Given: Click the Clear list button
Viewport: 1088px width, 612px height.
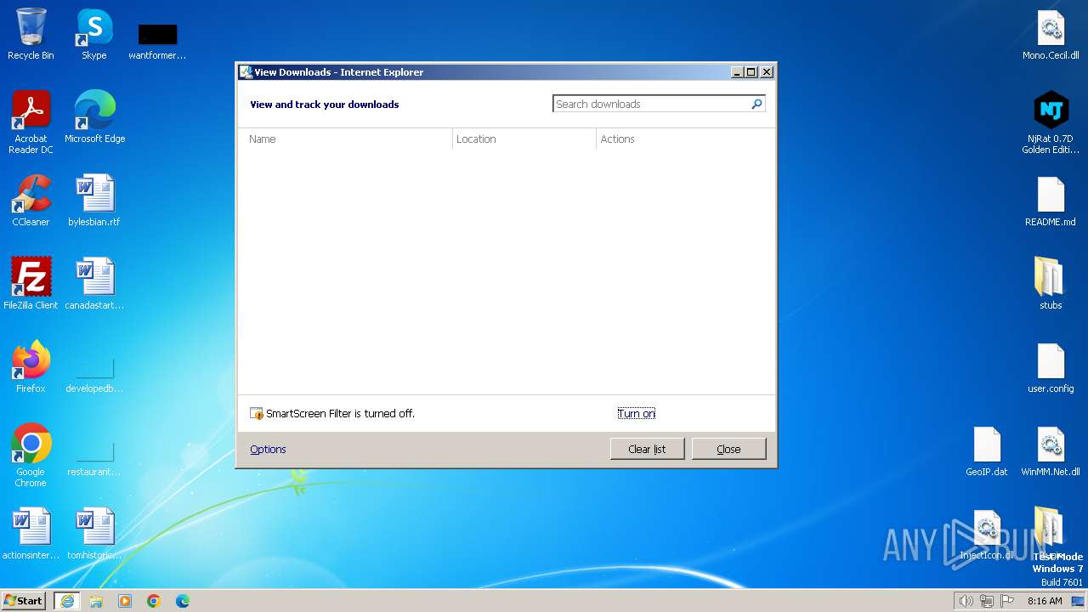Looking at the screenshot, I should (647, 449).
